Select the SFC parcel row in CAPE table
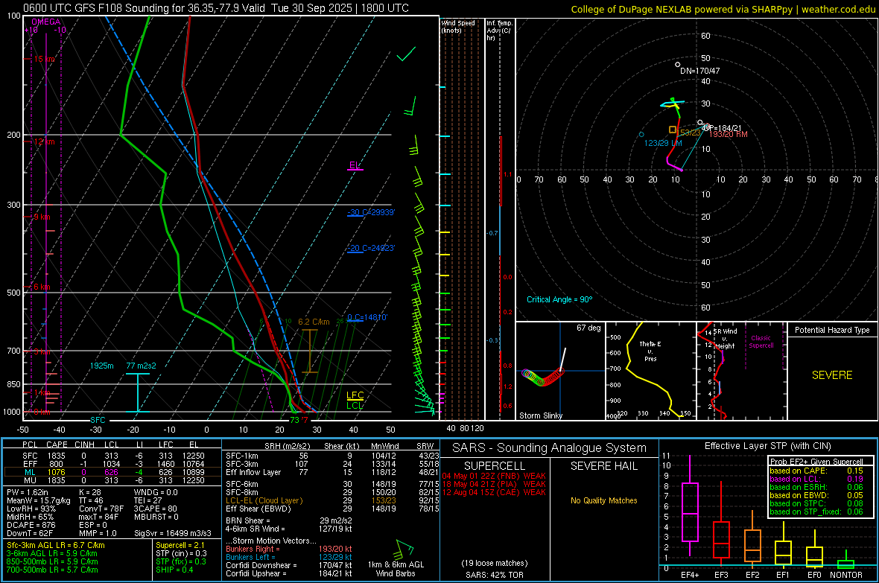The height and width of the screenshot is (583, 879). pos(112,456)
